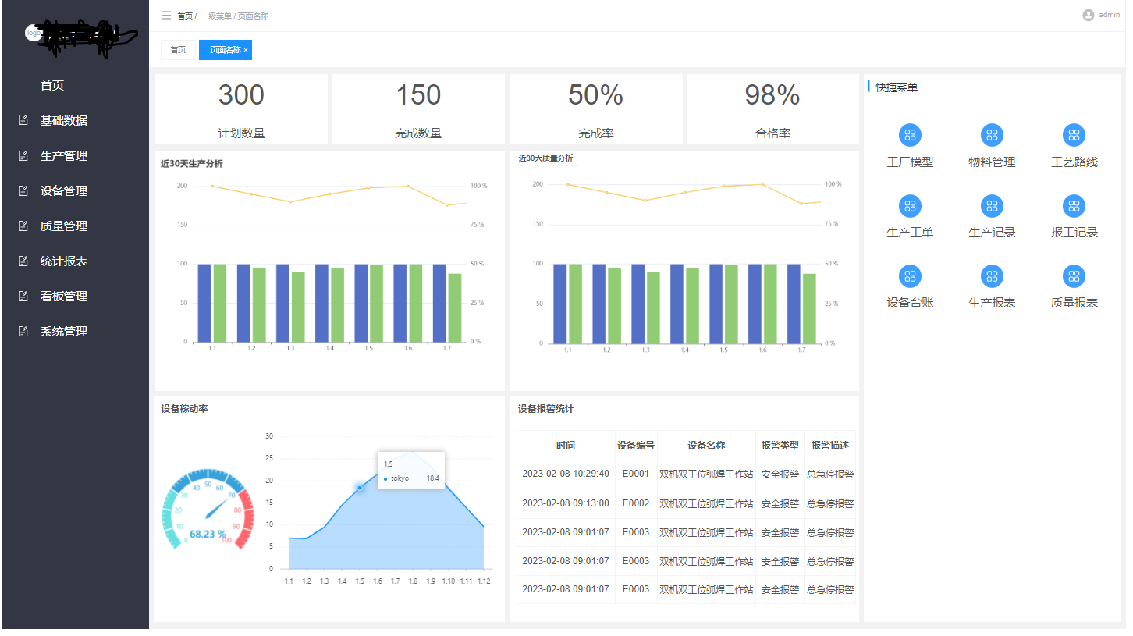Click the admin username label
Viewport: 1133px width, 636px height.
(x=1109, y=15)
